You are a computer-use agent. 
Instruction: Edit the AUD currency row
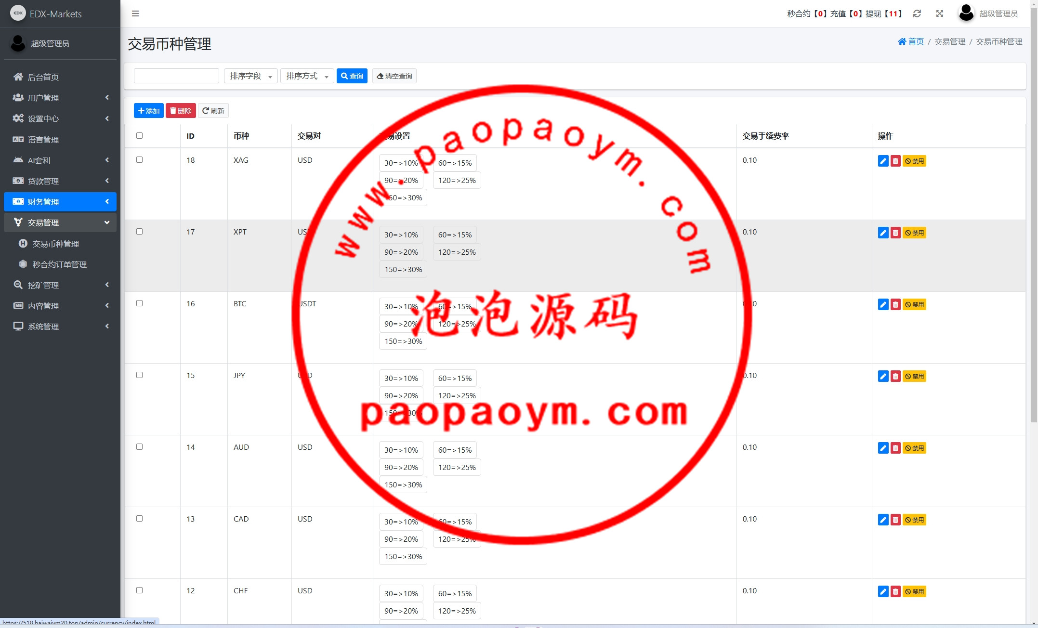pos(883,448)
